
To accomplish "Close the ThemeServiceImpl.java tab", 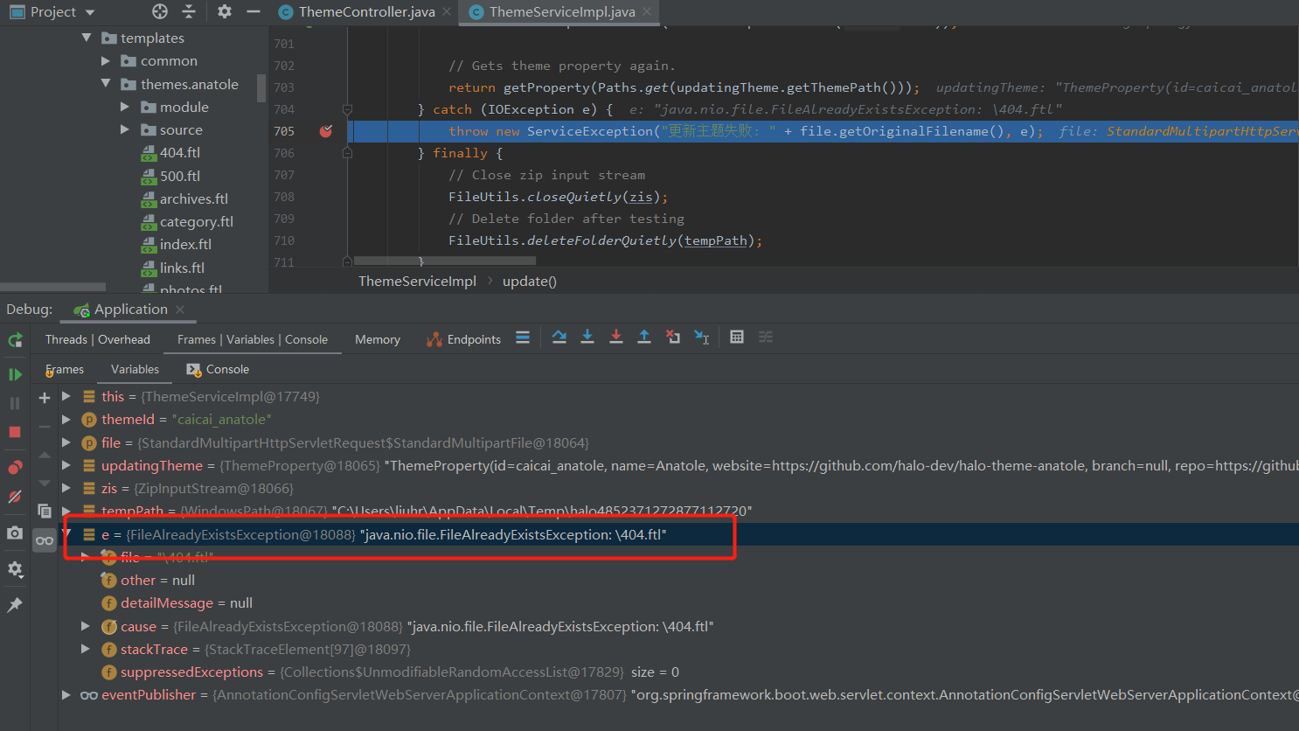I will point(647,12).
